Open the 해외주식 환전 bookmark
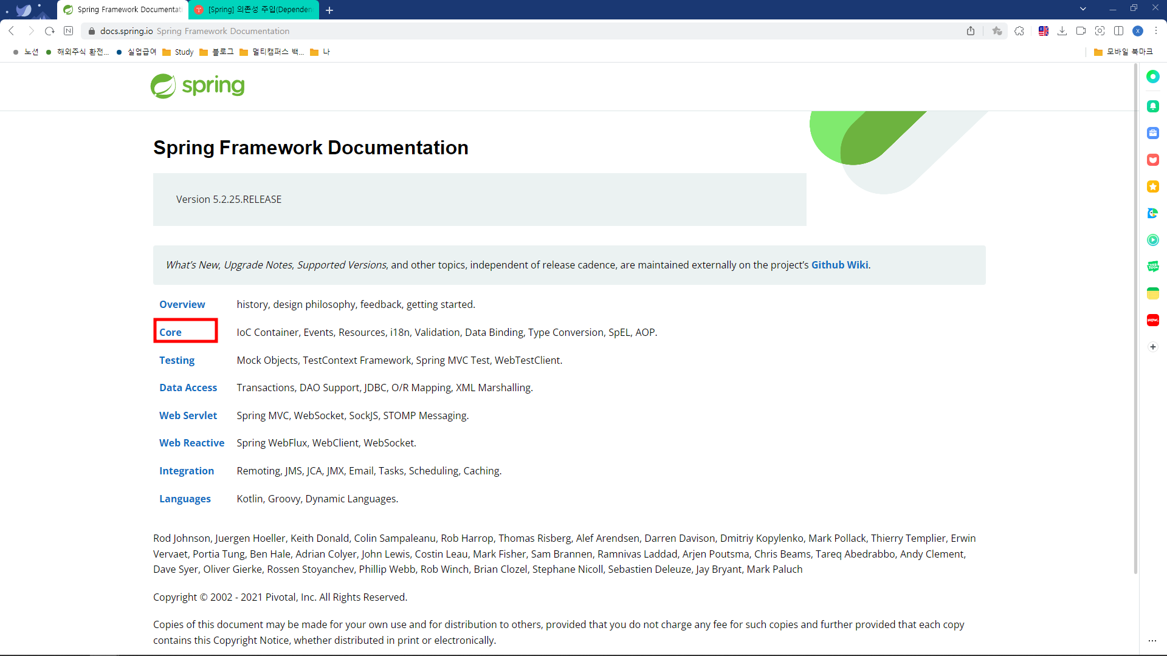1167x656 pixels. tap(77, 52)
